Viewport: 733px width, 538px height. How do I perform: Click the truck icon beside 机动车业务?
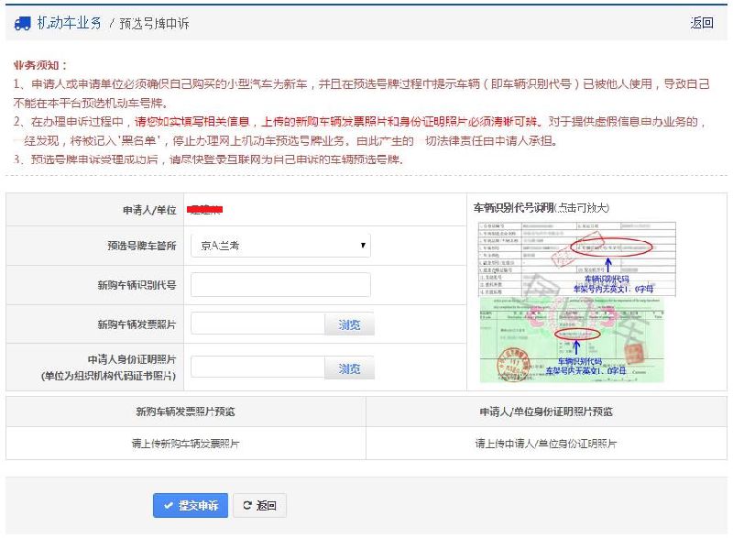point(23,23)
